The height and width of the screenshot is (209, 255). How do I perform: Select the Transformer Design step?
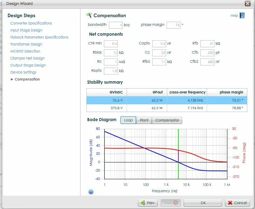coord(26,44)
